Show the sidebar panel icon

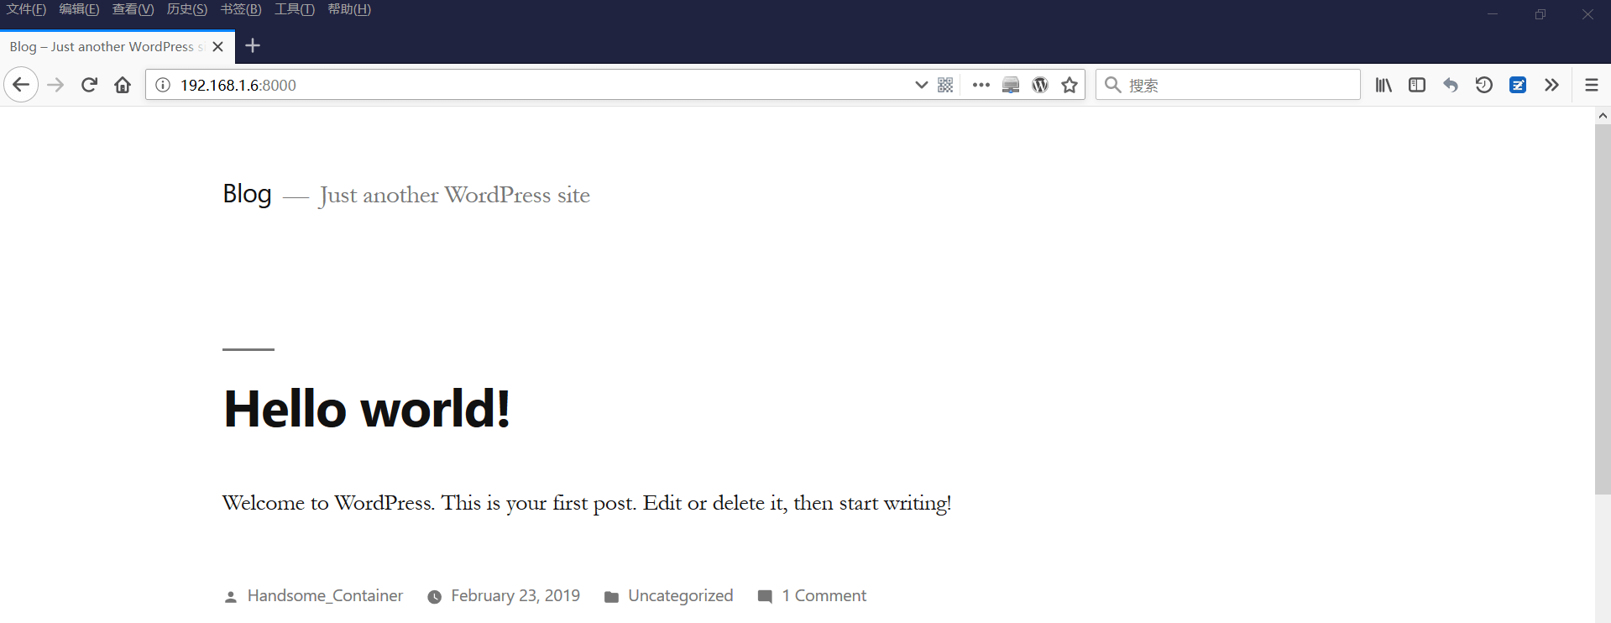[1417, 85]
